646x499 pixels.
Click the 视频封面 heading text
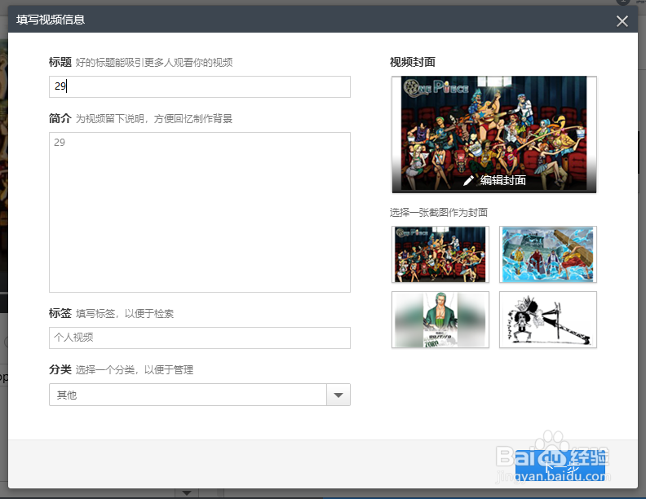[x=413, y=62]
